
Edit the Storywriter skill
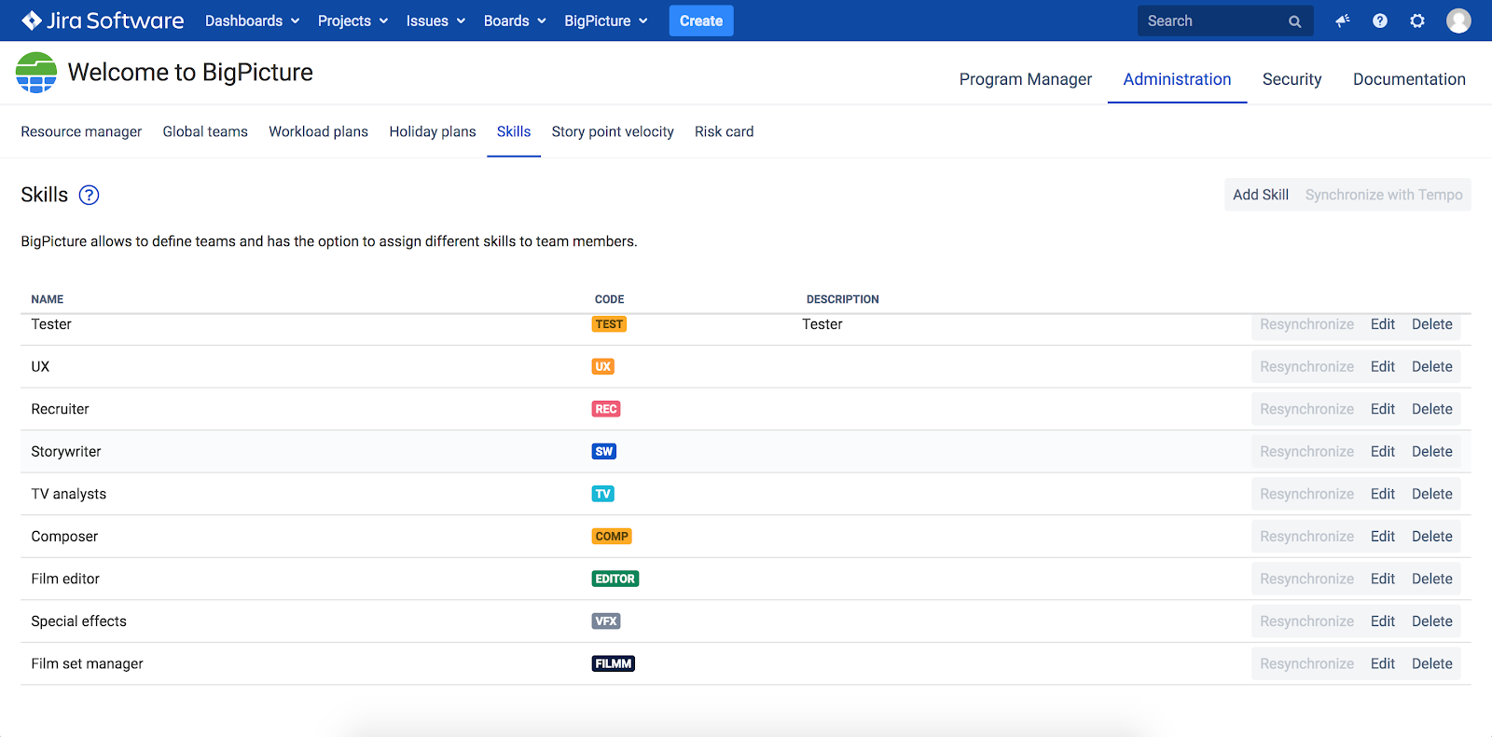point(1383,452)
